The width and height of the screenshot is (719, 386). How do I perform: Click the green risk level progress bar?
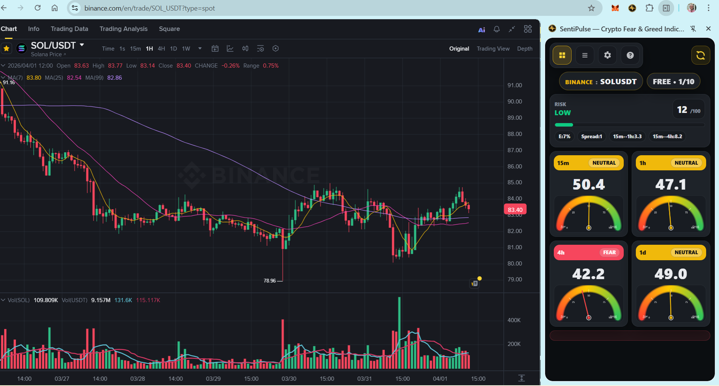click(564, 125)
